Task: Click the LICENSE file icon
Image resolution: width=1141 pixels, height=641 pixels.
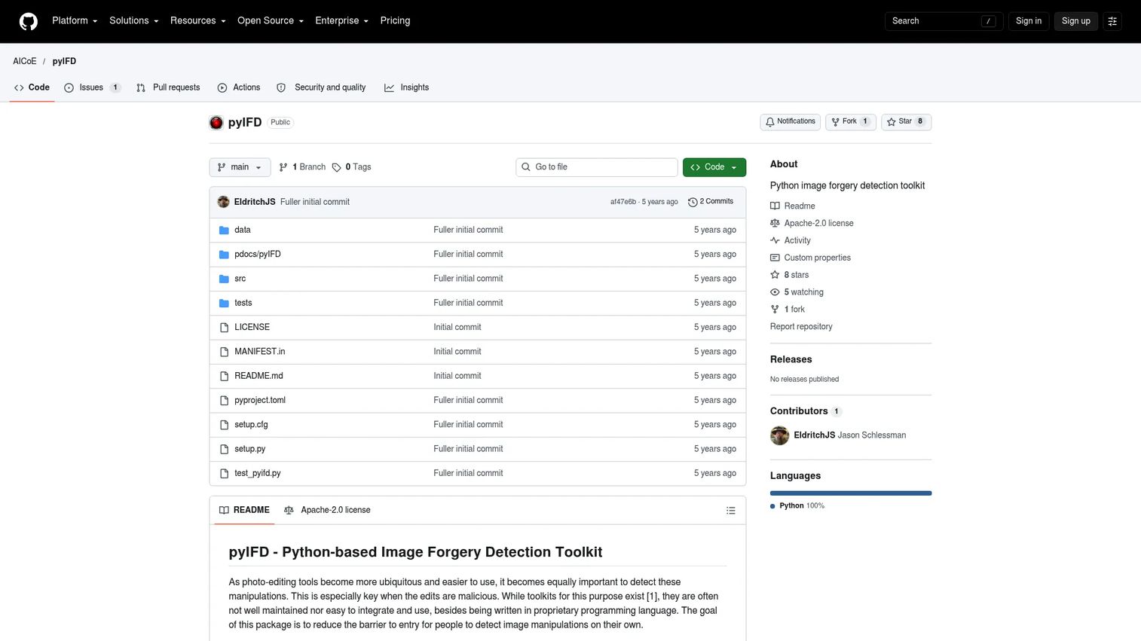Action: (224, 328)
